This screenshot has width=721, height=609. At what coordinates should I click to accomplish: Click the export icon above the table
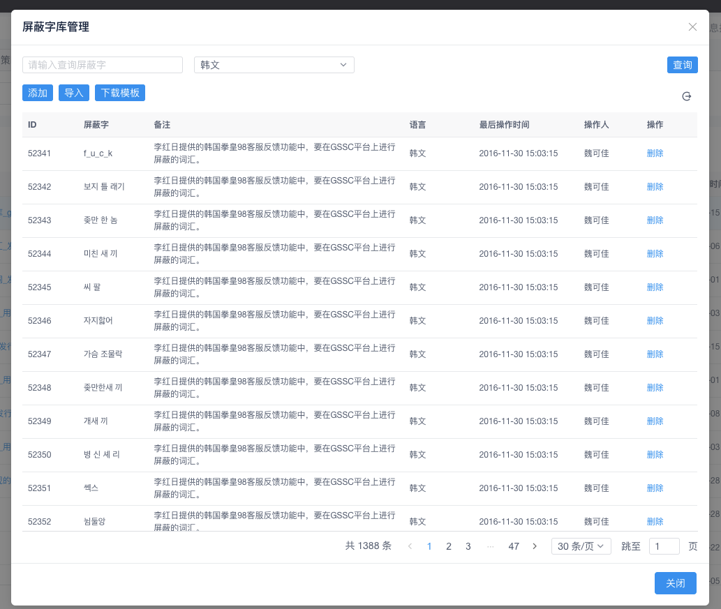click(x=686, y=96)
